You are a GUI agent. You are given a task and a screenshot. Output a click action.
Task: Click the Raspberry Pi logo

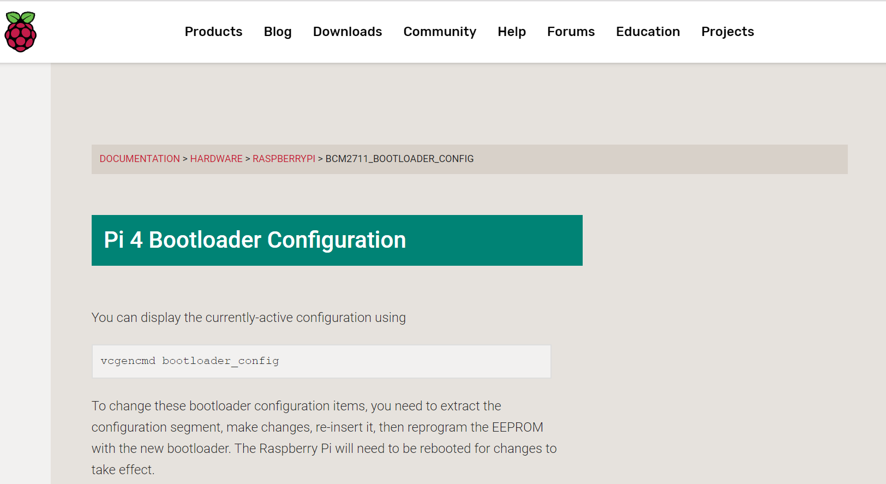tap(21, 32)
